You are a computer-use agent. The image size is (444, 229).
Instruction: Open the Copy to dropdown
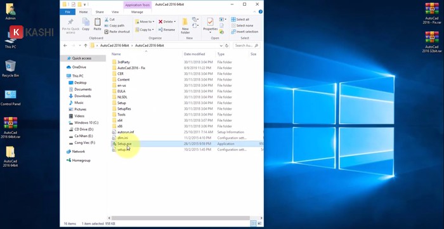pyautogui.click(x=145, y=29)
